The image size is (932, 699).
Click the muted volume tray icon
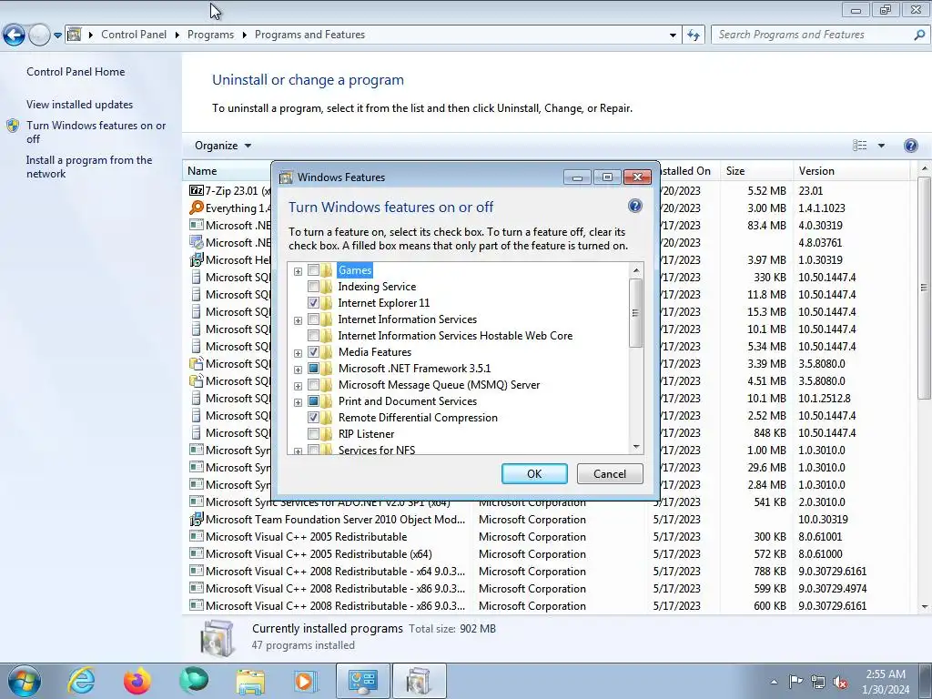tap(840, 682)
